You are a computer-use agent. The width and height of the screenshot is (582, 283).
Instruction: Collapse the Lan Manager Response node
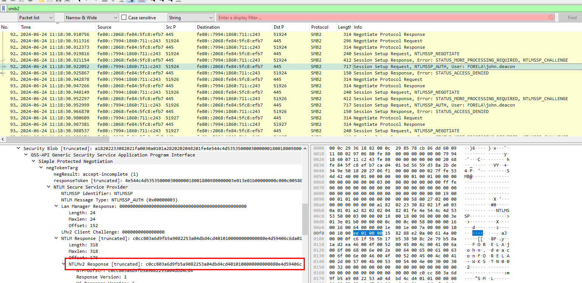[56, 206]
